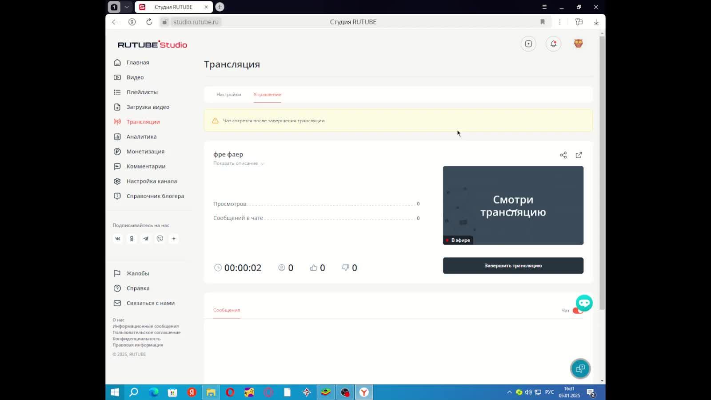Click the page vertical scrollbar
Viewport: 711px width, 400px height.
(x=602, y=173)
